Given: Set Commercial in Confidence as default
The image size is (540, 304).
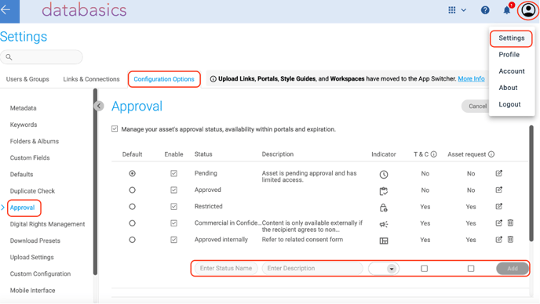Looking at the screenshot, I should pos(132,223).
